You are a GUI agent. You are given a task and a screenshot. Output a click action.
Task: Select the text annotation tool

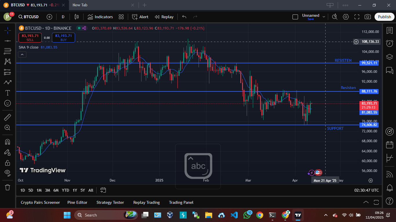[8, 93]
